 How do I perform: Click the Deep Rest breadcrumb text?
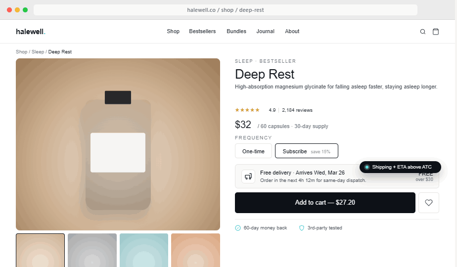60,51
